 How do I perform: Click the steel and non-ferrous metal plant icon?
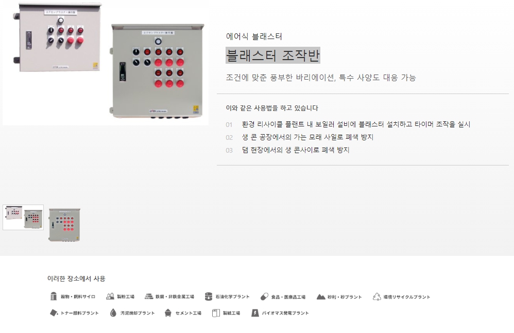click(149, 297)
